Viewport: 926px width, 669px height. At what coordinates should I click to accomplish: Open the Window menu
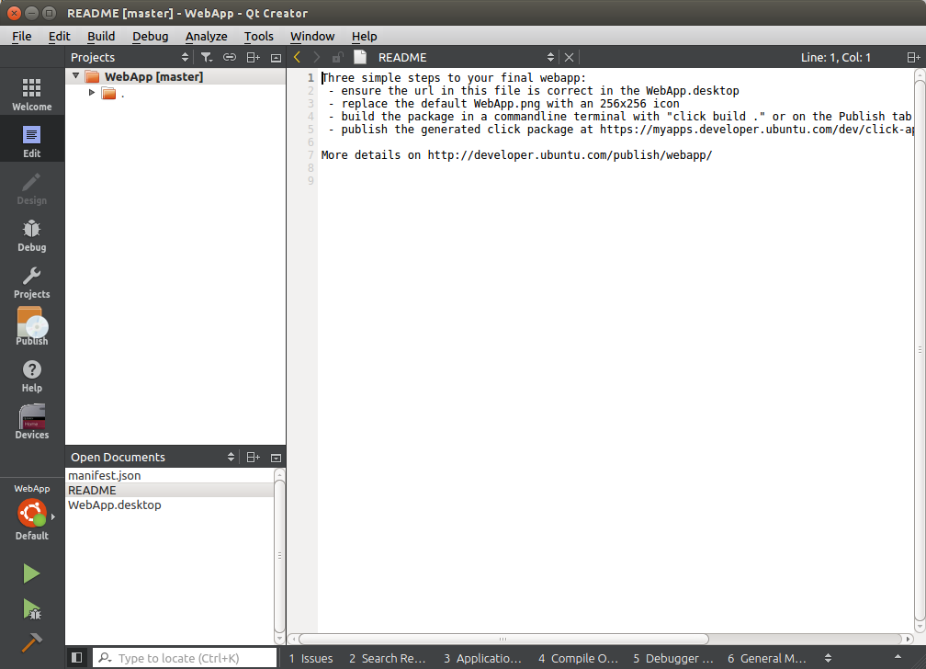[x=312, y=36]
